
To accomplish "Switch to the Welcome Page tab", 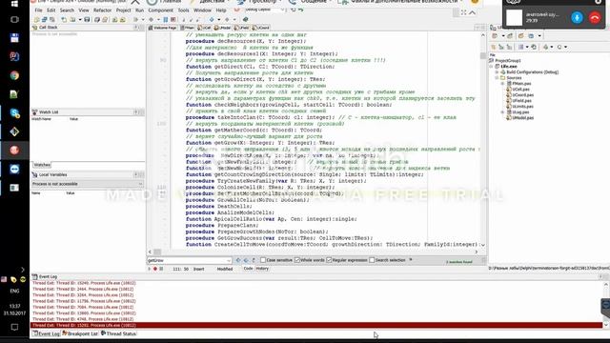I will (163, 28).
